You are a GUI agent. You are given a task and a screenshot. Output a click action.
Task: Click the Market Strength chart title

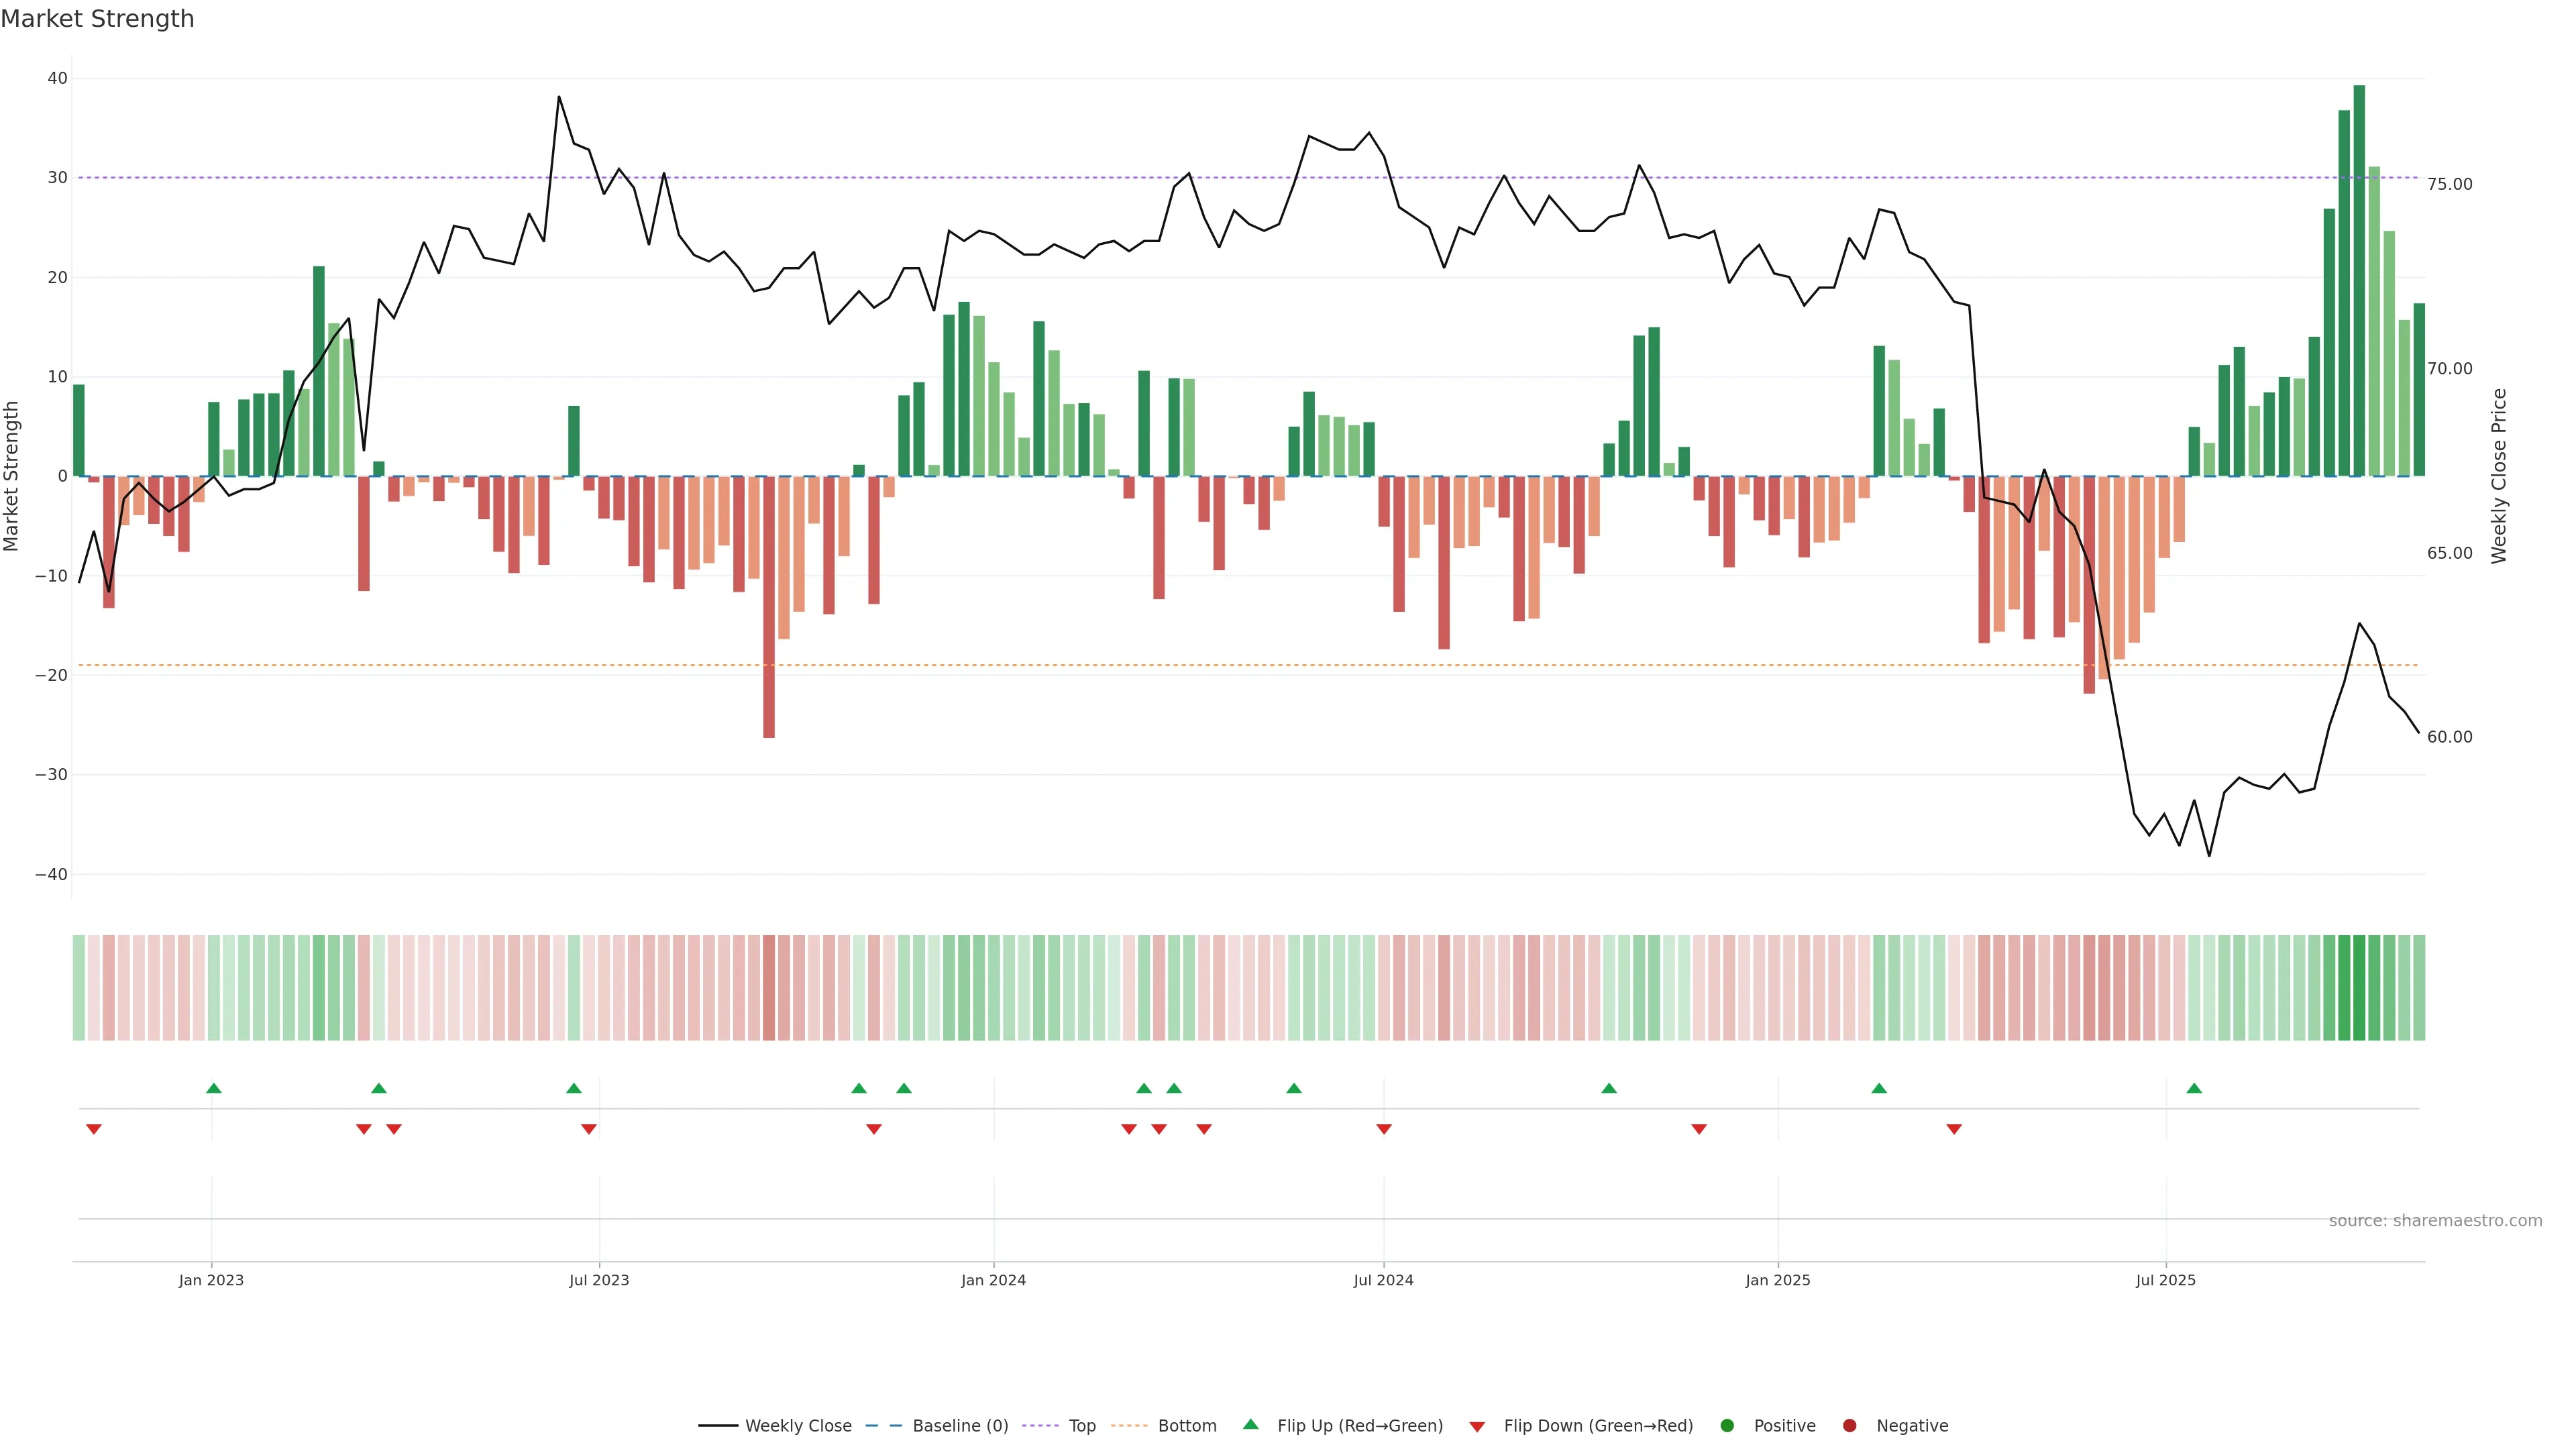point(97,19)
